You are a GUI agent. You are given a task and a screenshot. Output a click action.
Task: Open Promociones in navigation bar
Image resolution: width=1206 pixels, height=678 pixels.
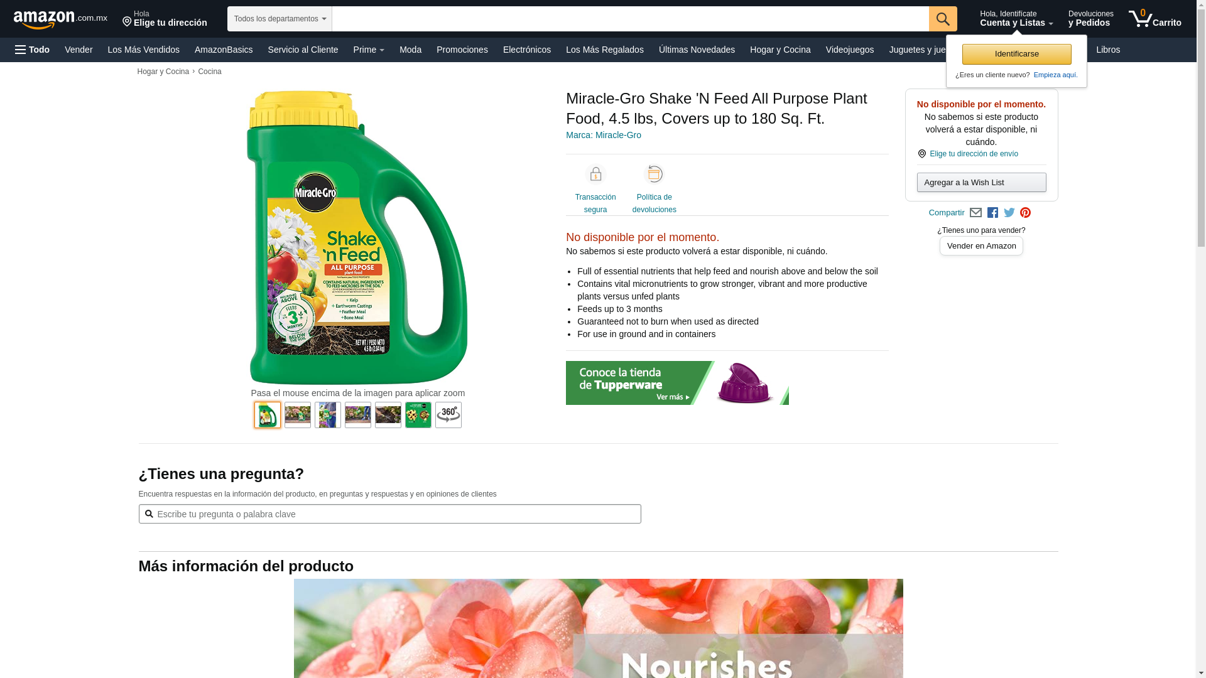(x=462, y=50)
